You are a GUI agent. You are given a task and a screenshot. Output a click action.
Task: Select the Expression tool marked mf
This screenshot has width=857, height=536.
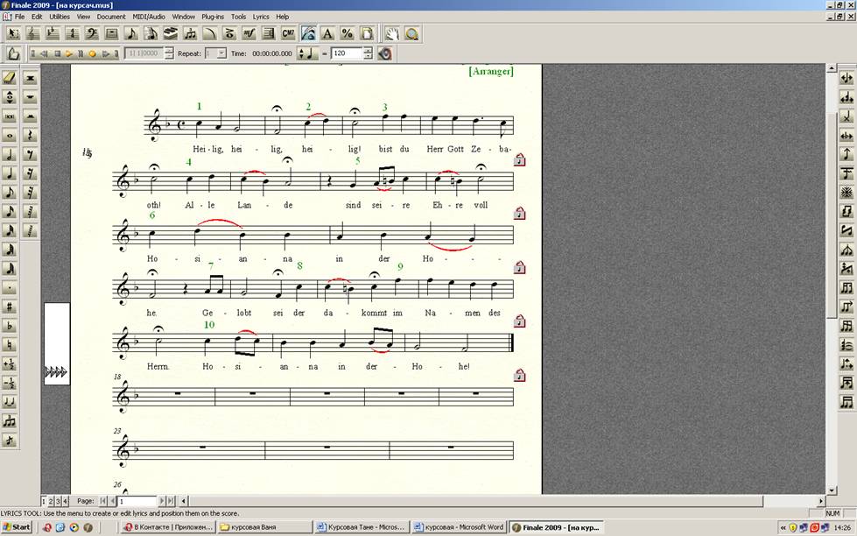249,33
